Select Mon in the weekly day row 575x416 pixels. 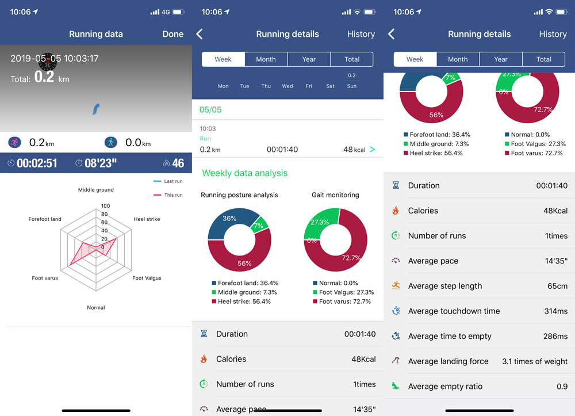point(223,86)
